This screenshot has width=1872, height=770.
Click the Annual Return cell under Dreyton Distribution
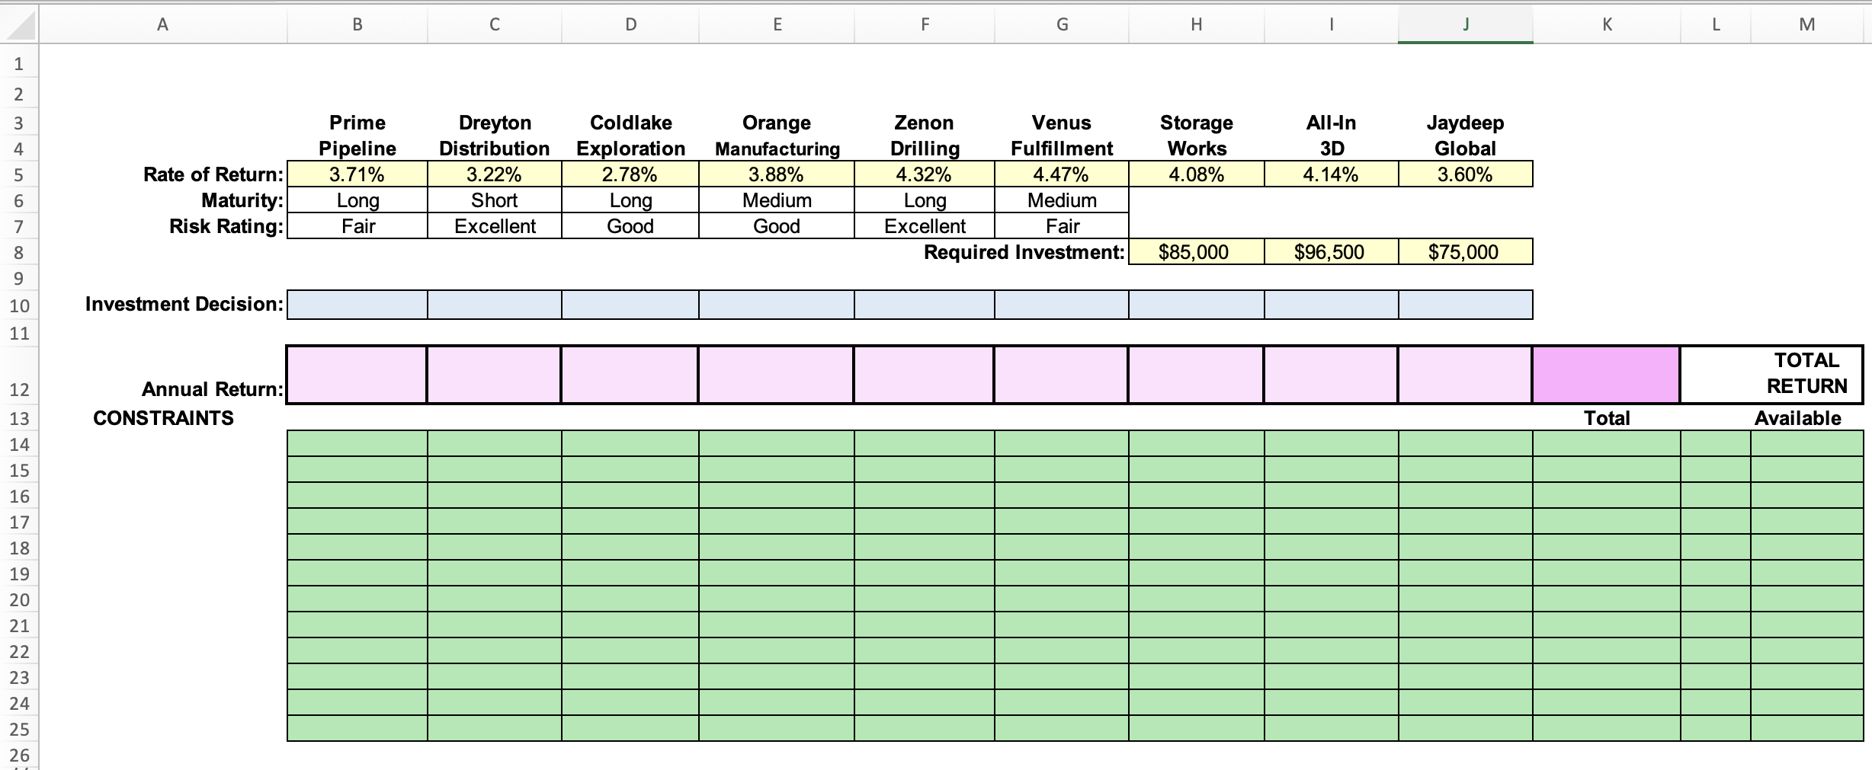[494, 374]
